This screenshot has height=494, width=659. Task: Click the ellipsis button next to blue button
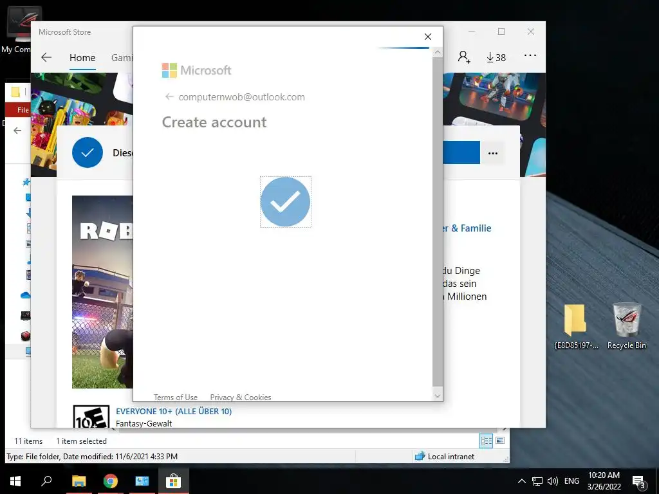click(x=493, y=153)
